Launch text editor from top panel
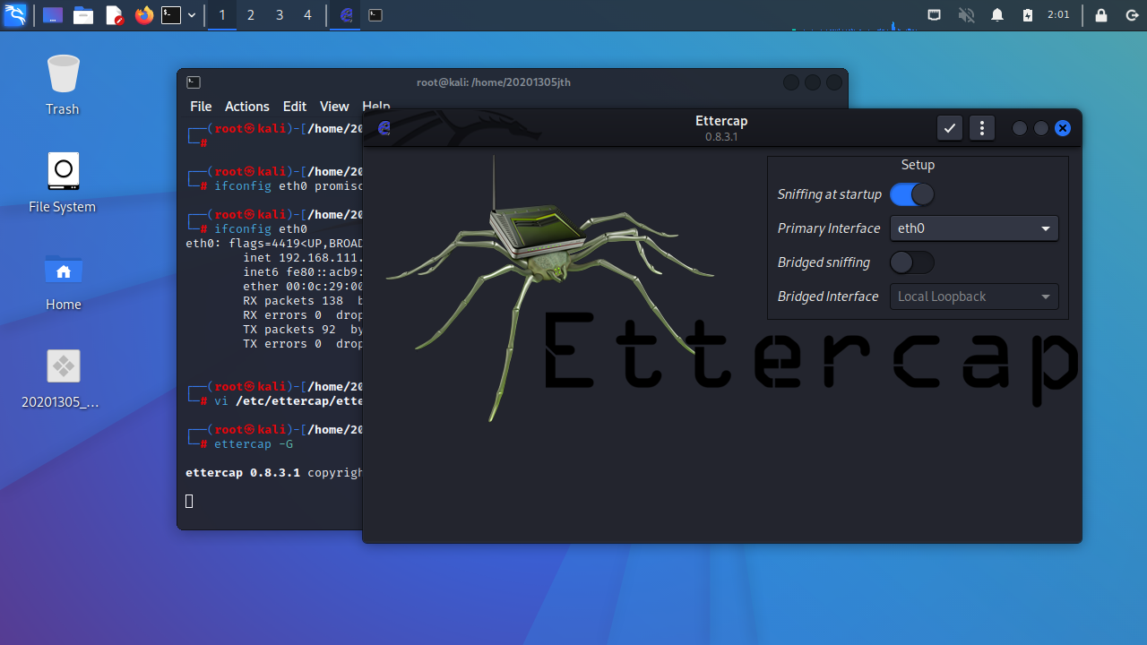The height and width of the screenshot is (645, 1147). [114, 14]
